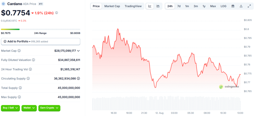Toggle LOG scale on the chart
Viewport: 258px width, 116px height.
(223, 6)
